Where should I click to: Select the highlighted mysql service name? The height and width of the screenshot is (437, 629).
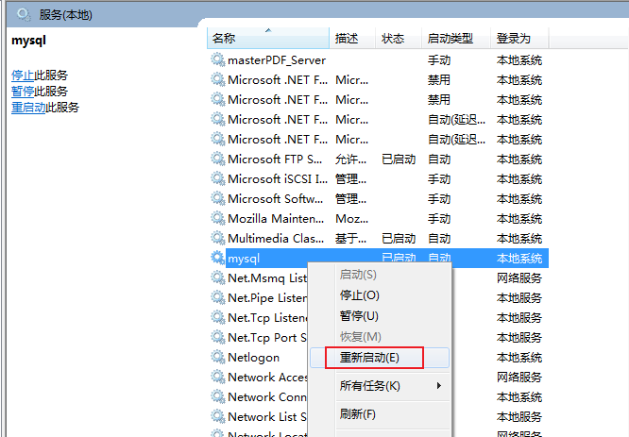click(244, 259)
